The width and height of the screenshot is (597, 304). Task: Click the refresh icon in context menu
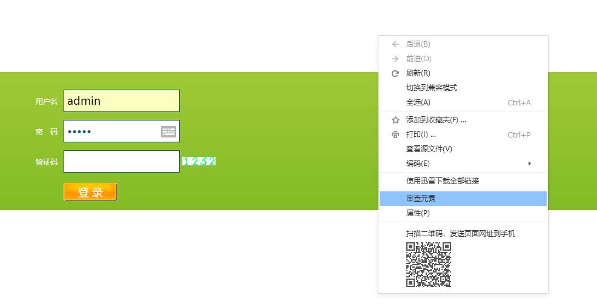[x=395, y=73]
